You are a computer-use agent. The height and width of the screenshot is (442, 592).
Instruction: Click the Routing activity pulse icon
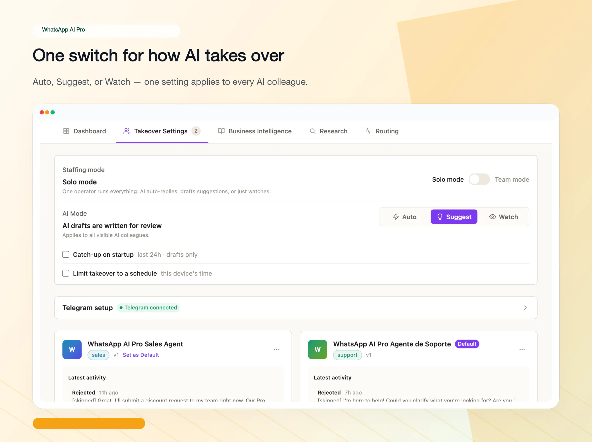point(368,131)
